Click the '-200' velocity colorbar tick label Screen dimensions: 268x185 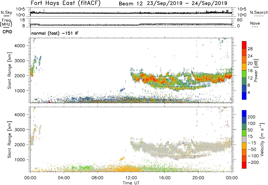(253, 162)
